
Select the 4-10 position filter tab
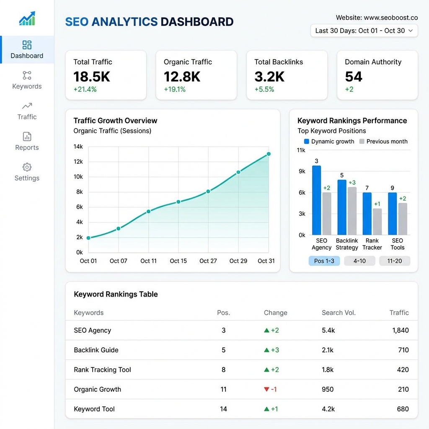tap(359, 261)
